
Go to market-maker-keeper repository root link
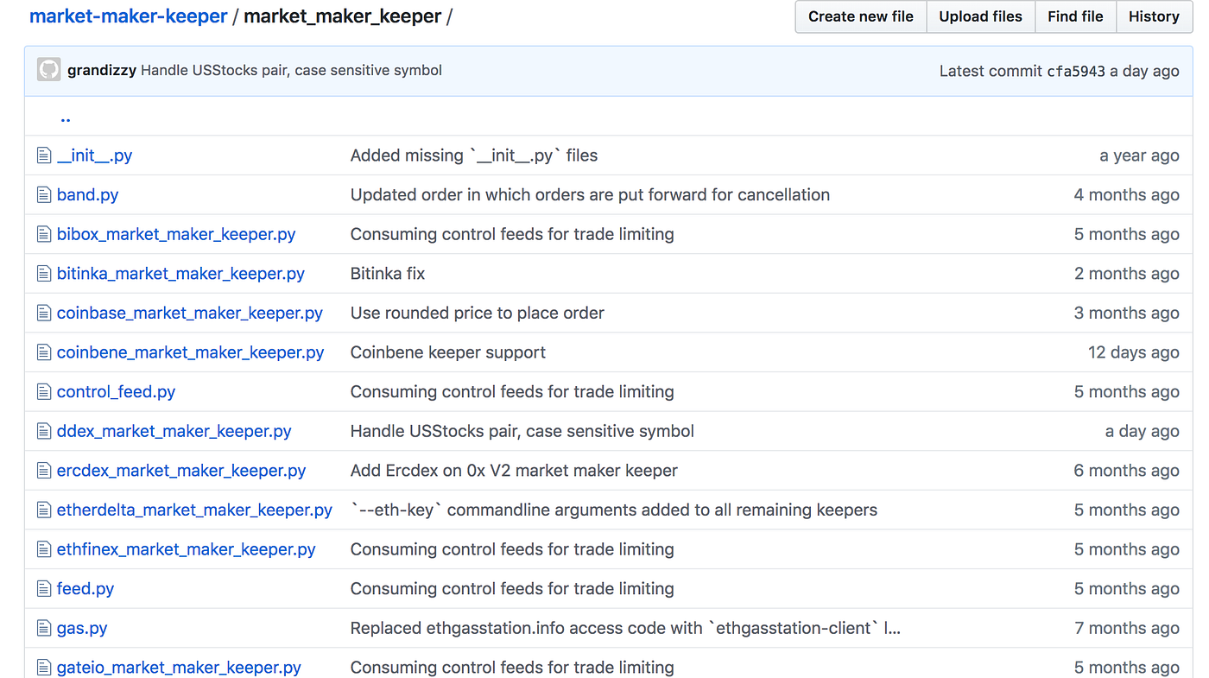tap(129, 16)
